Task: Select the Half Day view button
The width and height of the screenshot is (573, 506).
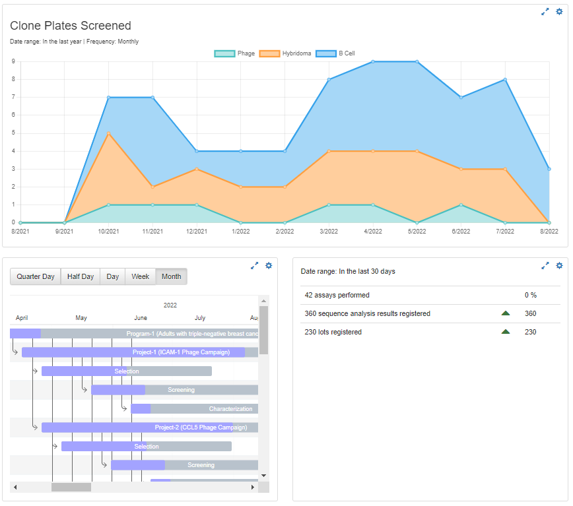Action: click(80, 276)
